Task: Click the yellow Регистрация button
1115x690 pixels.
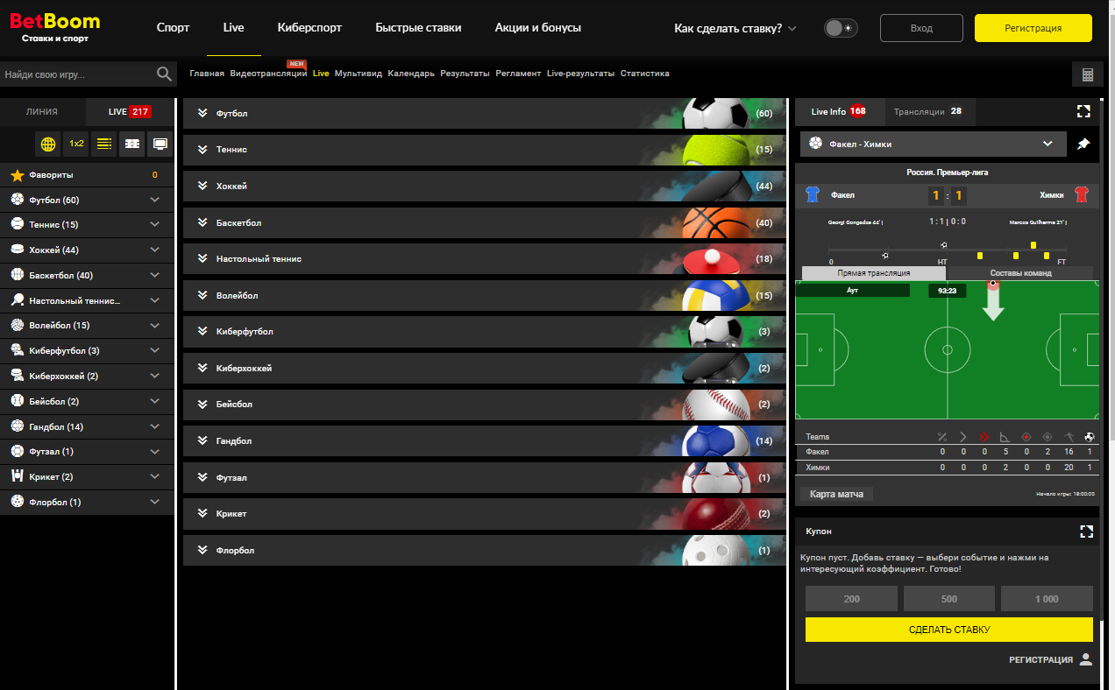Action: [x=1033, y=28]
